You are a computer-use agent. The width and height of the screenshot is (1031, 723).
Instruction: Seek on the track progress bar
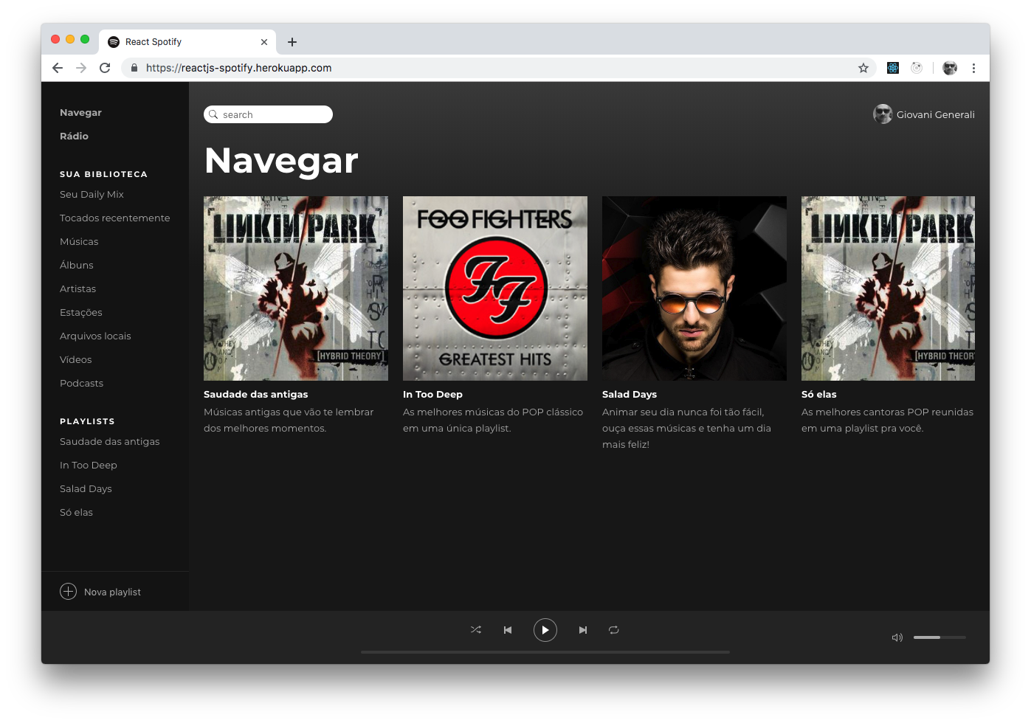pos(545,652)
